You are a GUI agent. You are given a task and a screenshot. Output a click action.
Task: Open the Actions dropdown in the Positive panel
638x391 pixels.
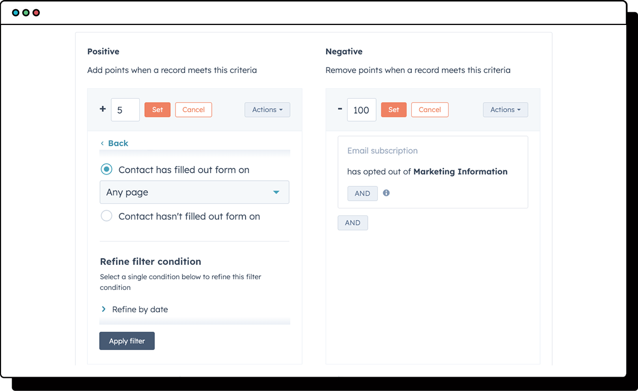pyautogui.click(x=267, y=110)
